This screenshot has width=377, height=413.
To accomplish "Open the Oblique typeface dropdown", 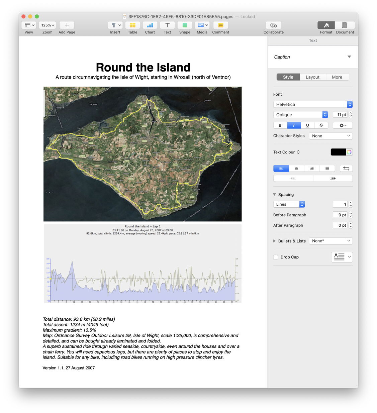I will point(300,115).
